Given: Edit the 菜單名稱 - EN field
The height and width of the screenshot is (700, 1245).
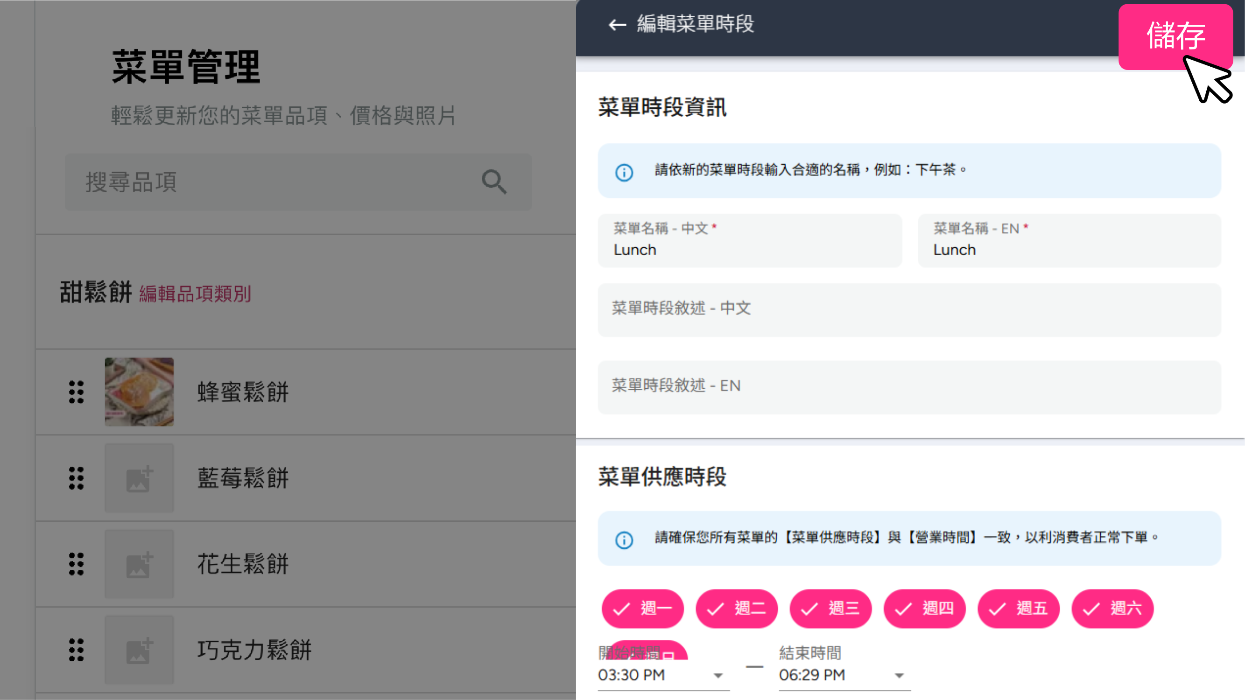Looking at the screenshot, I should 1069,240.
